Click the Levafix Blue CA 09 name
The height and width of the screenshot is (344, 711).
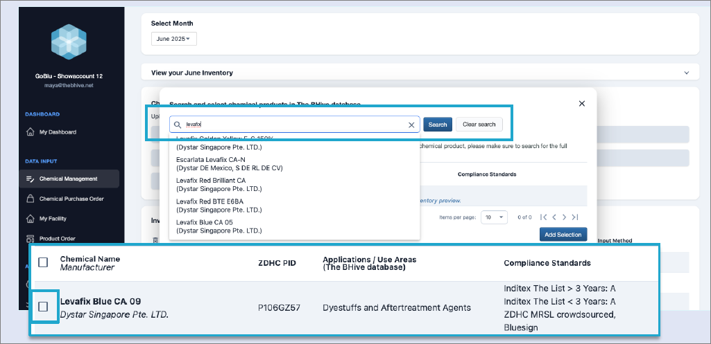coord(101,302)
